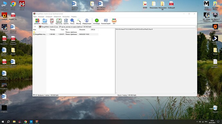Select the RangeMeter-ma... folder row
222x124 pixels.
(x=66, y=34)
